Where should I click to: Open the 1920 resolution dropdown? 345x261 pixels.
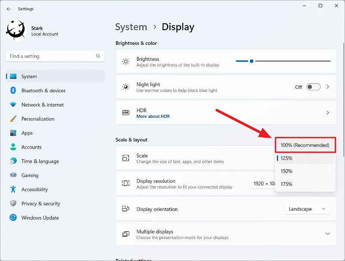pyautogui.click(x=262, y=183)
